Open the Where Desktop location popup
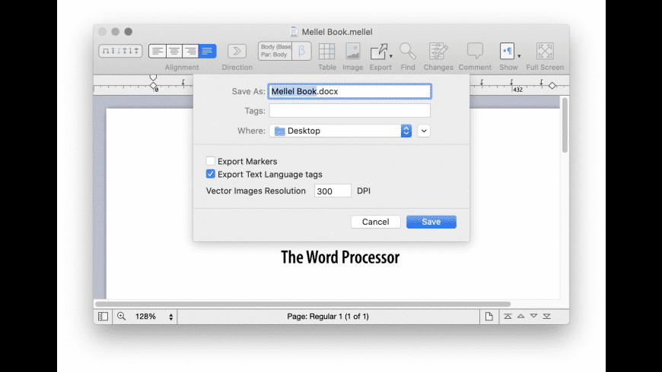The height and width of the screenshot is (372, 662). (340, 131)
